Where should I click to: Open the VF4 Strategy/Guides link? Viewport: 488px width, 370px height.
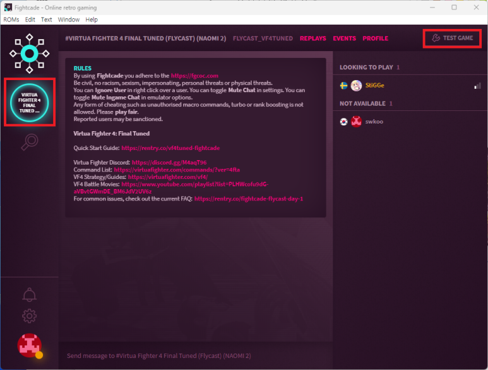coord(168,177)
